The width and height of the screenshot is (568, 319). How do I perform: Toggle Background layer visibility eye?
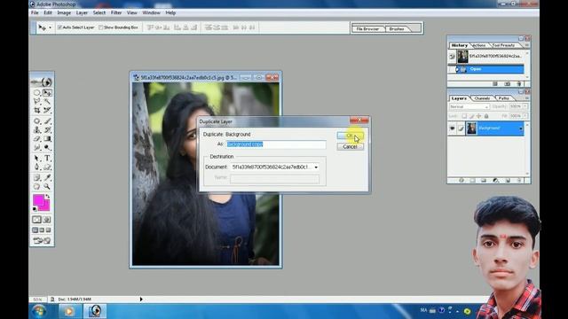tap(452, 128)
